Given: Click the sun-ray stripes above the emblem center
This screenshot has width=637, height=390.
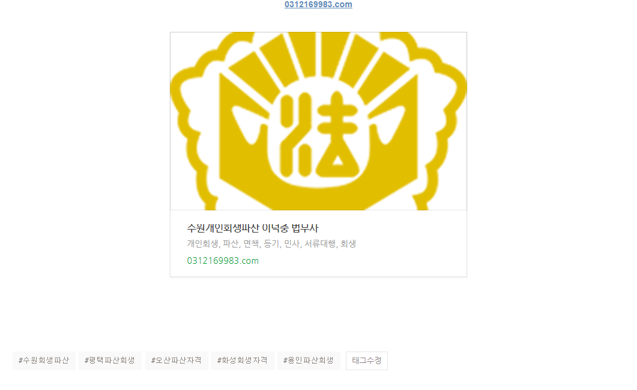Looking at the screenshot, I should (318, 57).
